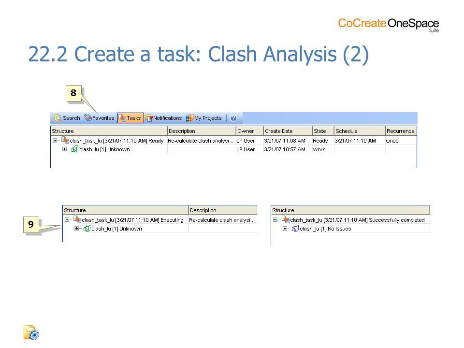Click the blue help question mark icon
Viewport: 464px width, 348px height.
tap(233, 118)
